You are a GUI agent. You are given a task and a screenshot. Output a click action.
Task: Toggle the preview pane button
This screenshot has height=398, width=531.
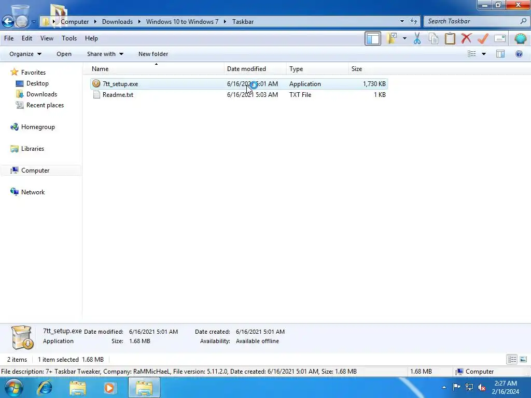pos(500,54)
